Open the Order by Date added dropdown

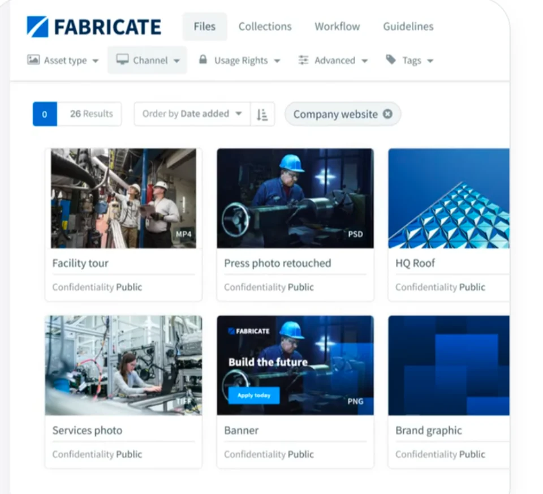click(x=192, y=114)
